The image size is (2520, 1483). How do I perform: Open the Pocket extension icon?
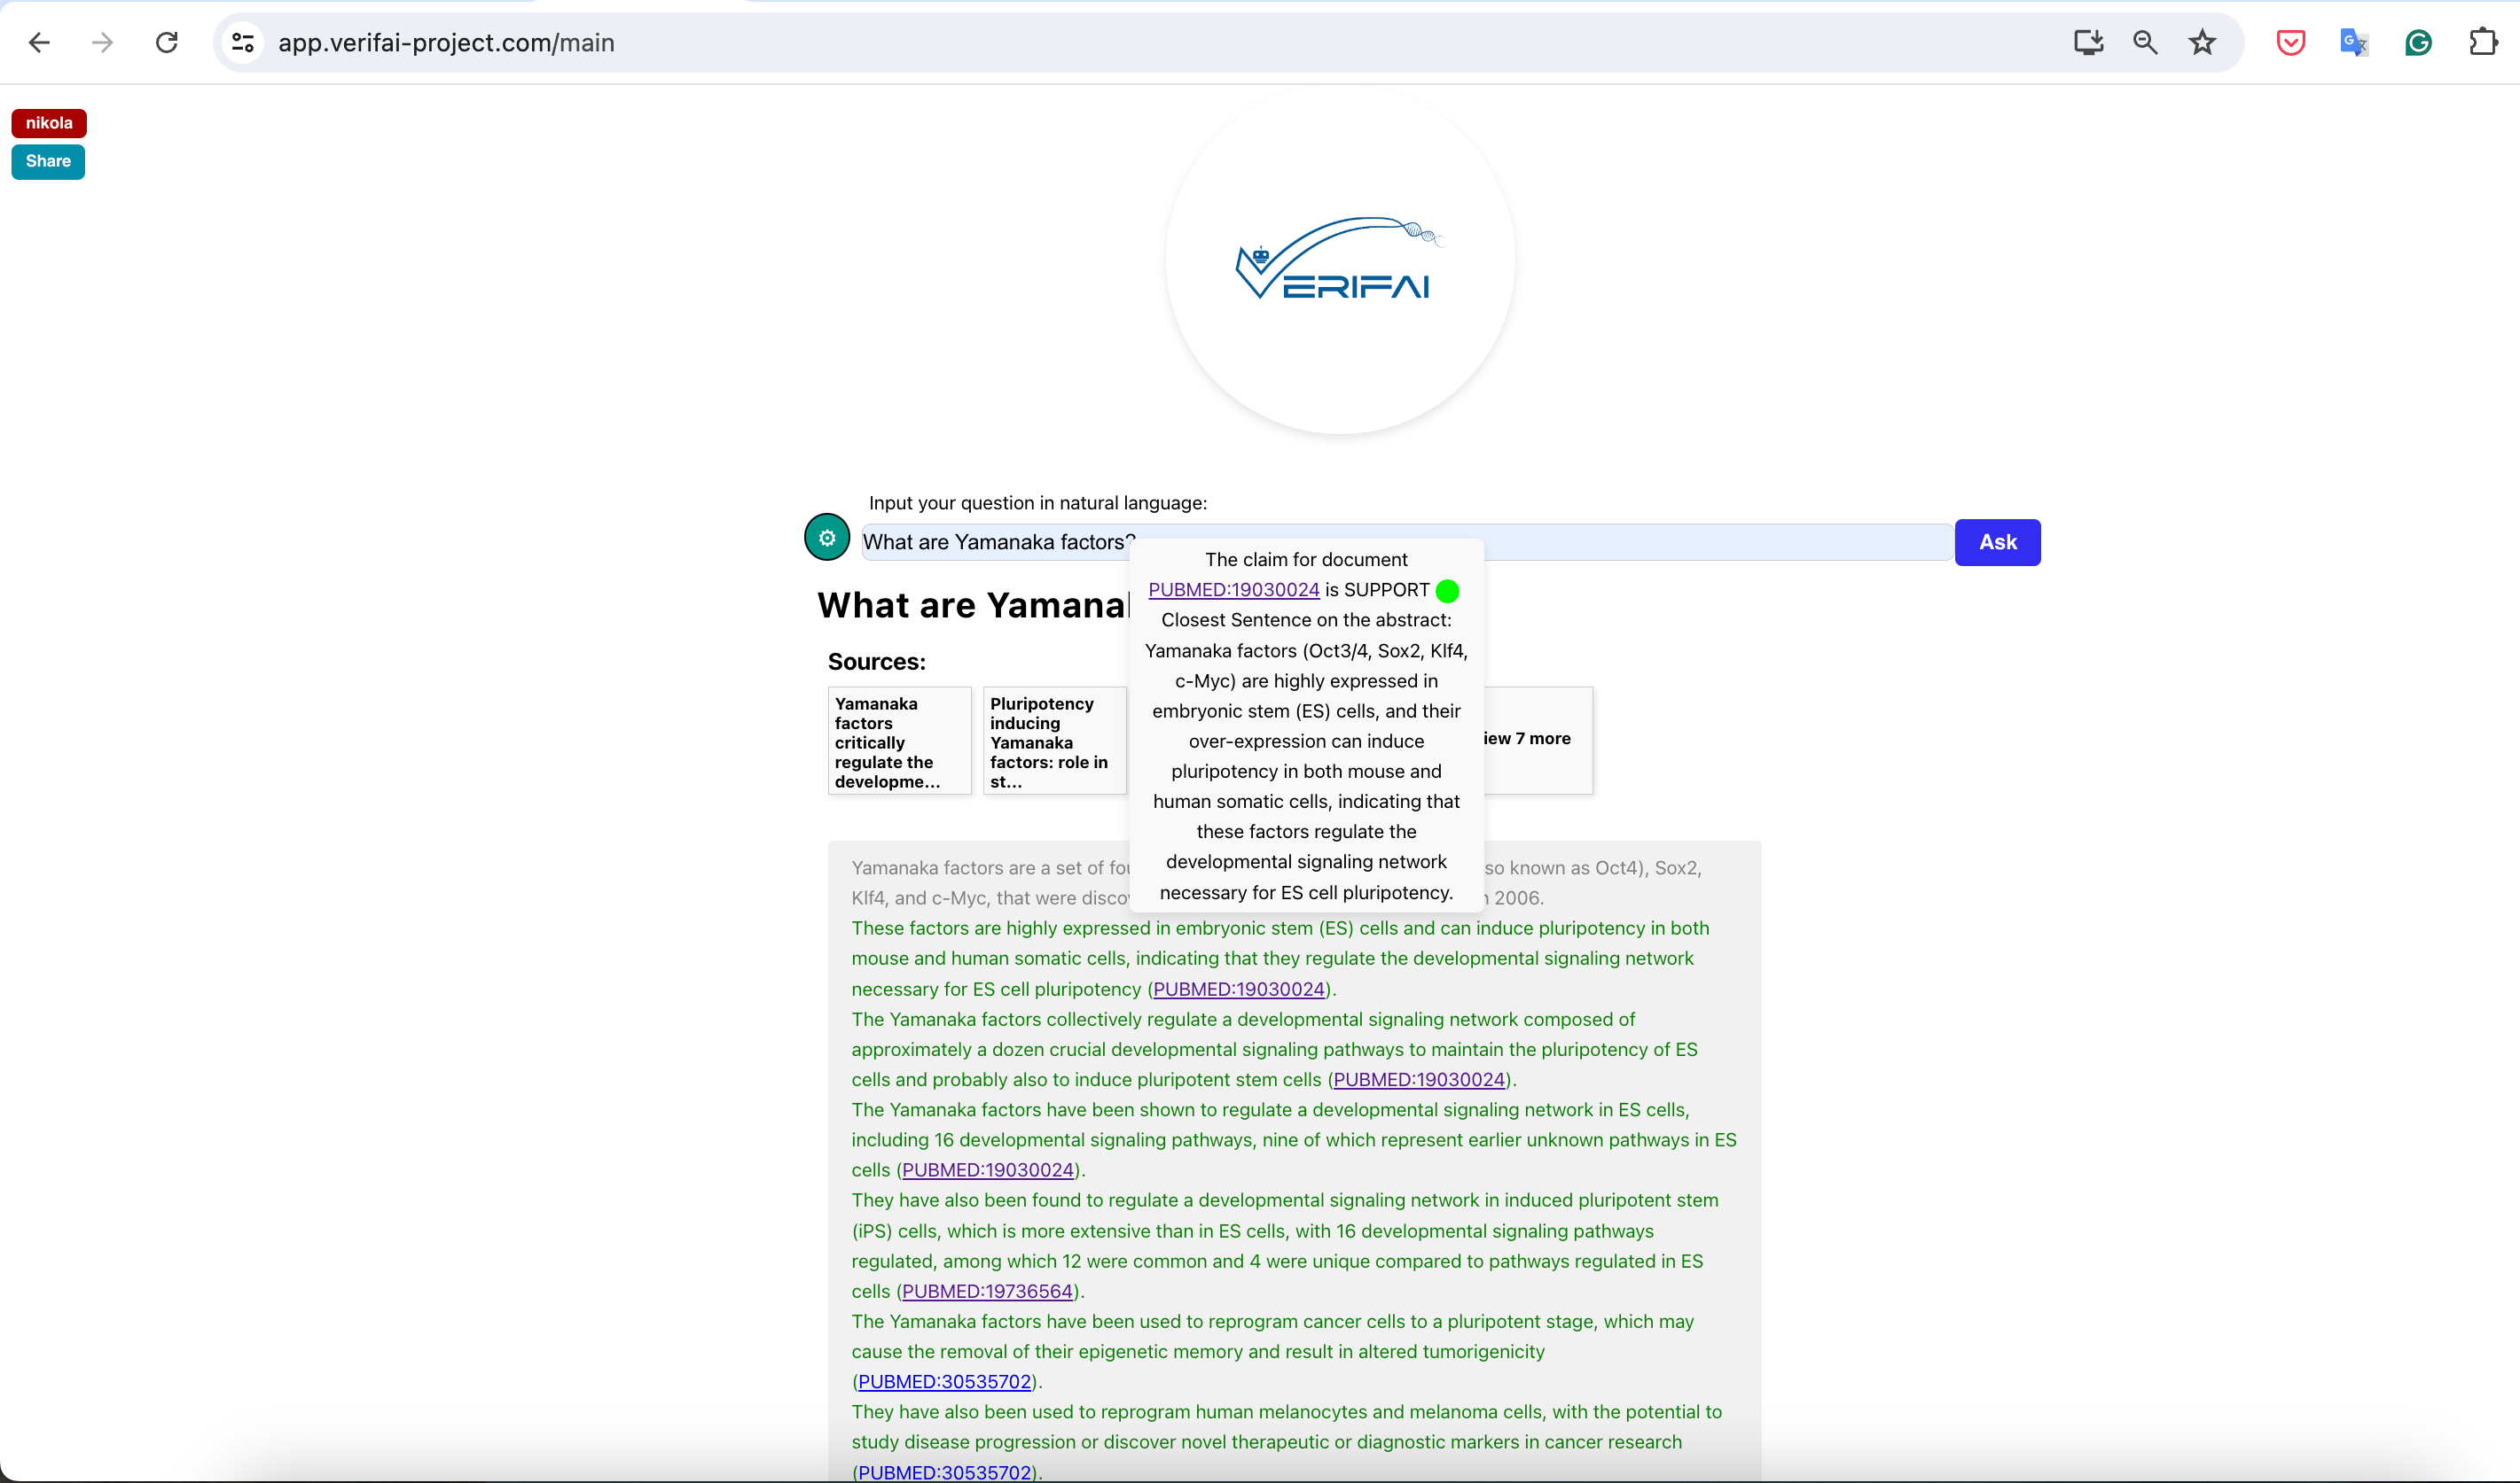point(2290,43)
